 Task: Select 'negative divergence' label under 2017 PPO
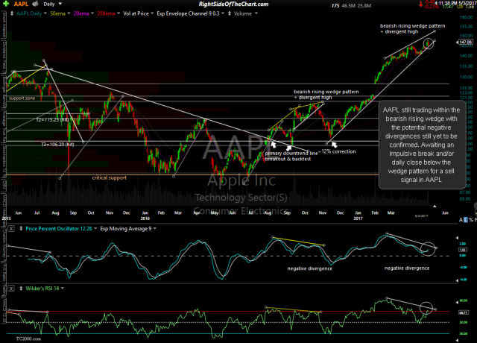[x=407, y=268]
